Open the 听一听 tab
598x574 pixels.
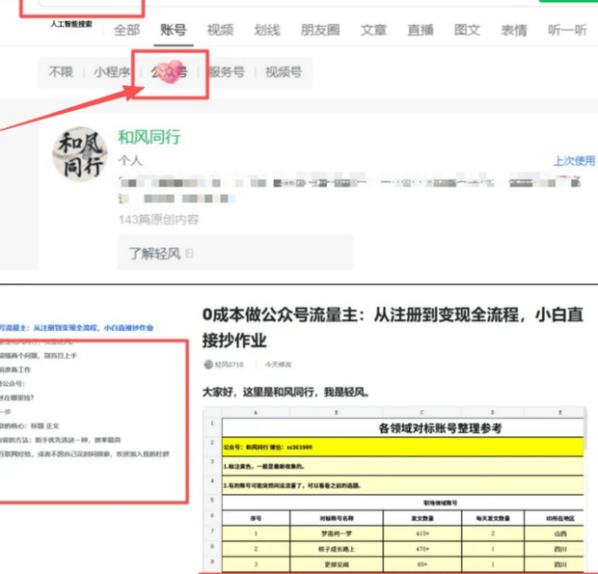click(x=566, y=30)
